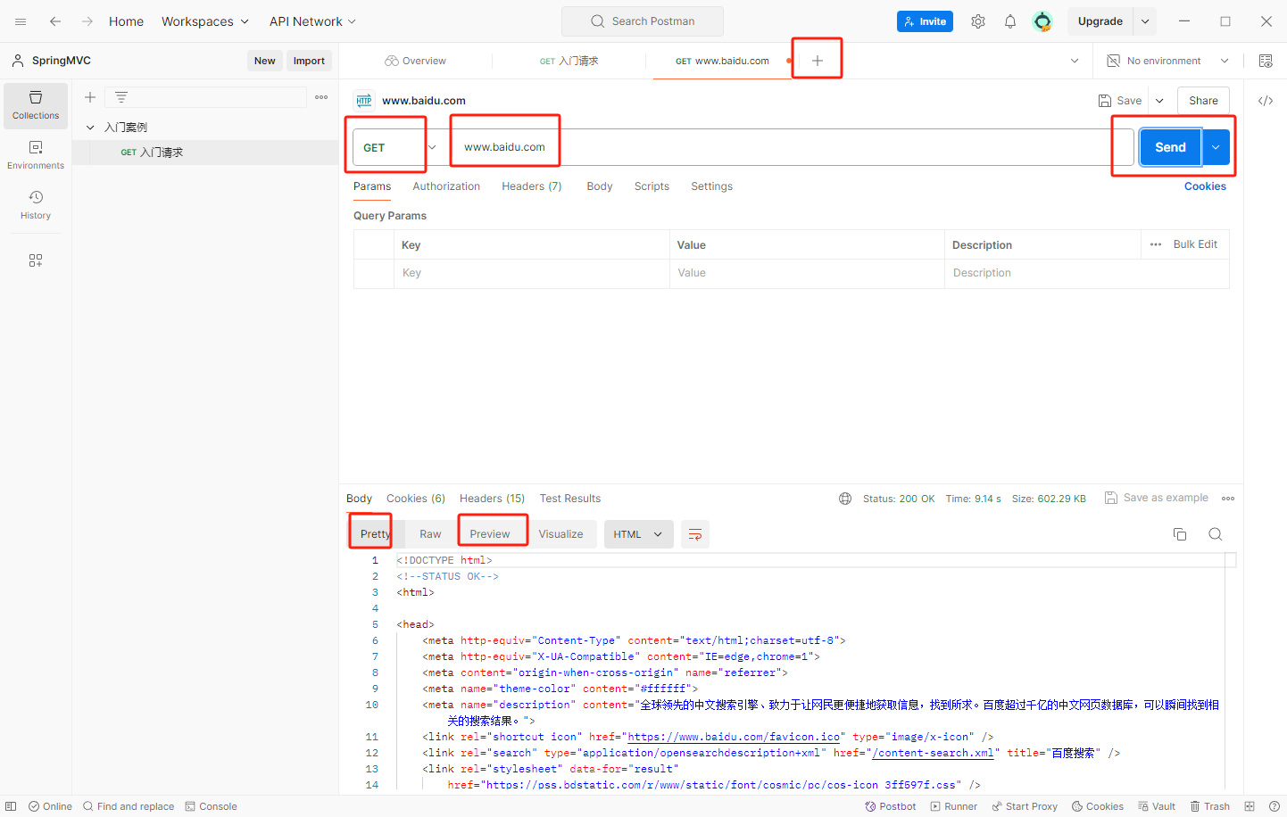This screenshot has height=817, width=1287.
Task: Open the response more options dots
Action: click(1228, 499)
